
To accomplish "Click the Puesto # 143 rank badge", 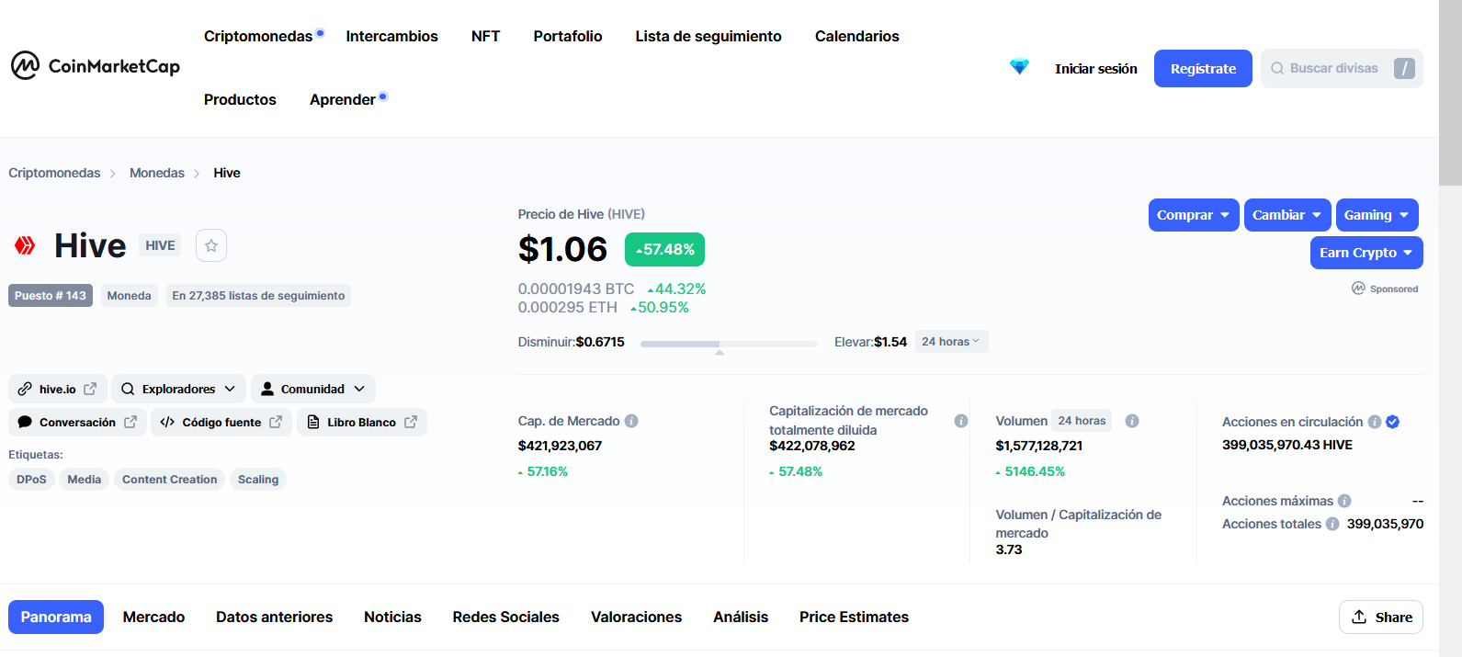I will tap(51, 296).
